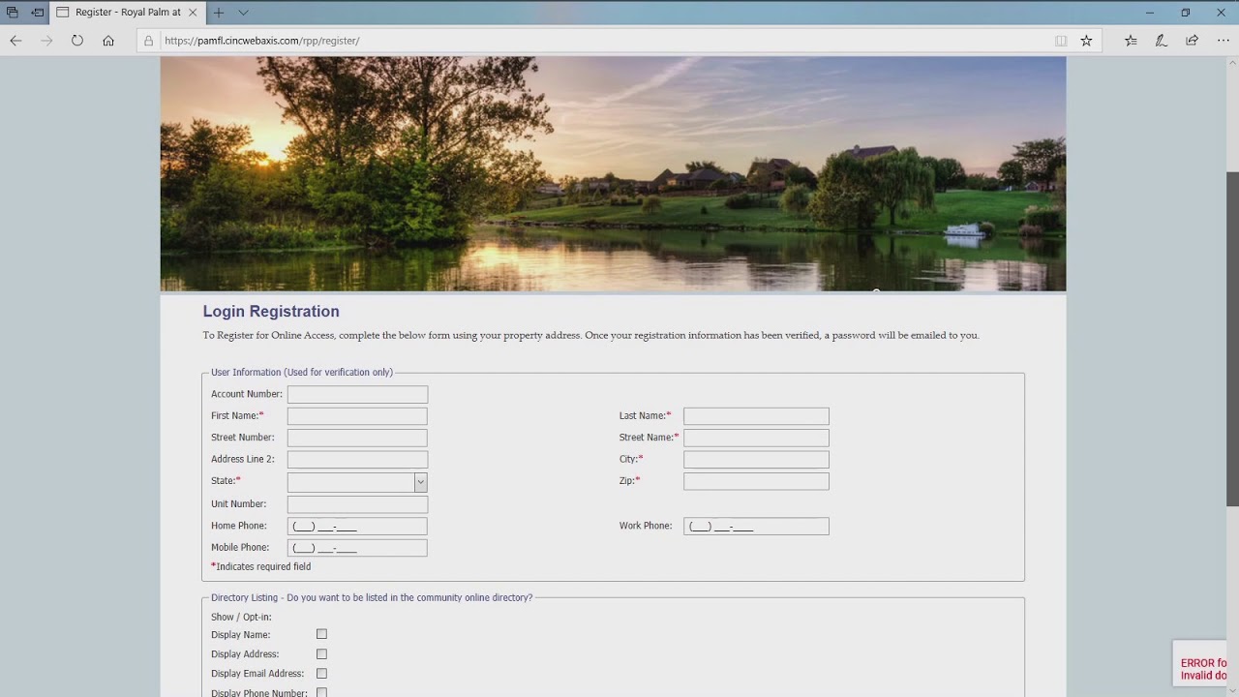Screen dimensions: 1239x697
Task: Click the Home Phone field
Action: [x=357, y=526]
